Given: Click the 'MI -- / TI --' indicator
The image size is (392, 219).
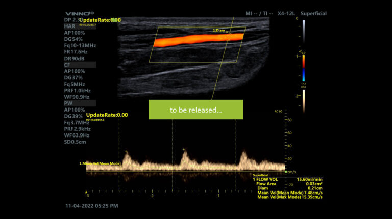Looking at the screenshot, I should [259, 13].
